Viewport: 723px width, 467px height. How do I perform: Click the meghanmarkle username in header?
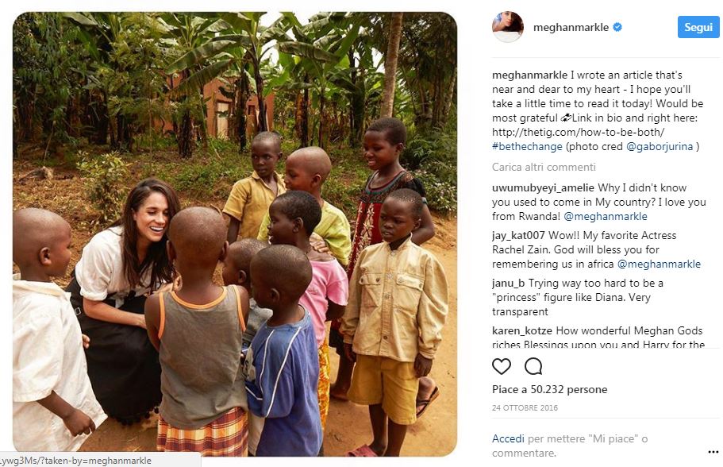pos(568,28)
